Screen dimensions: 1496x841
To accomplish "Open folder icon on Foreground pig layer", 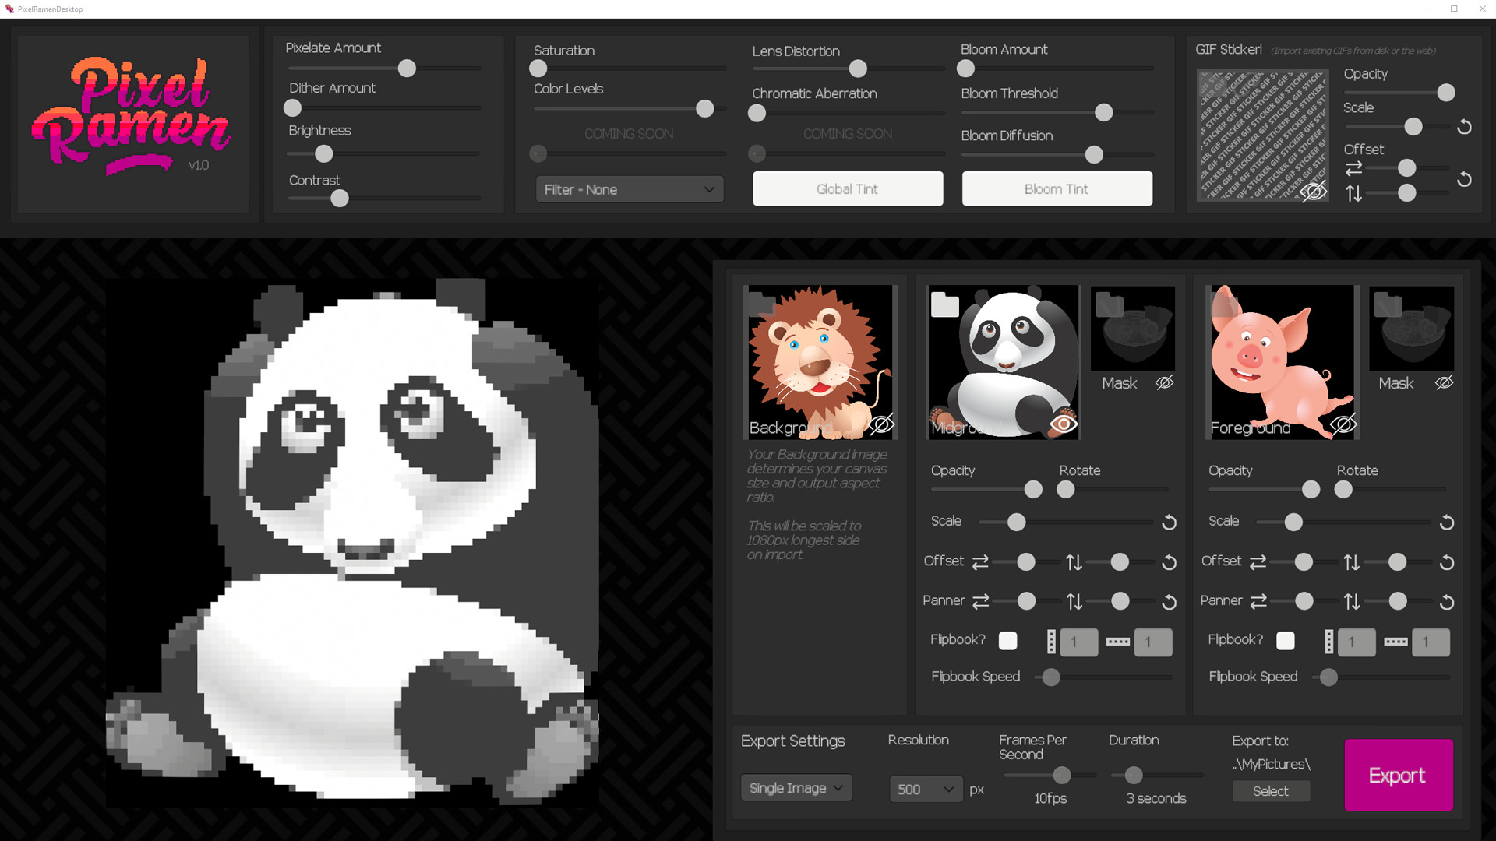I will click(x=1224, y=303).
